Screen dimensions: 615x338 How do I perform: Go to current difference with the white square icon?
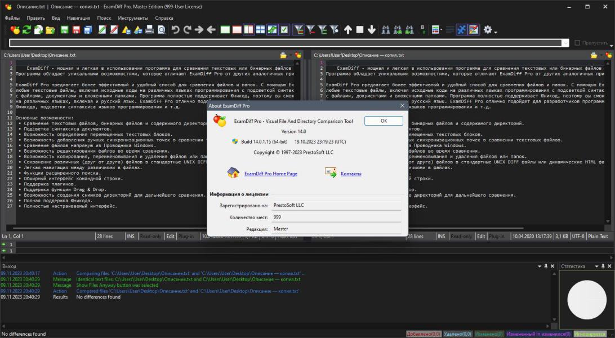pos(360,30)
